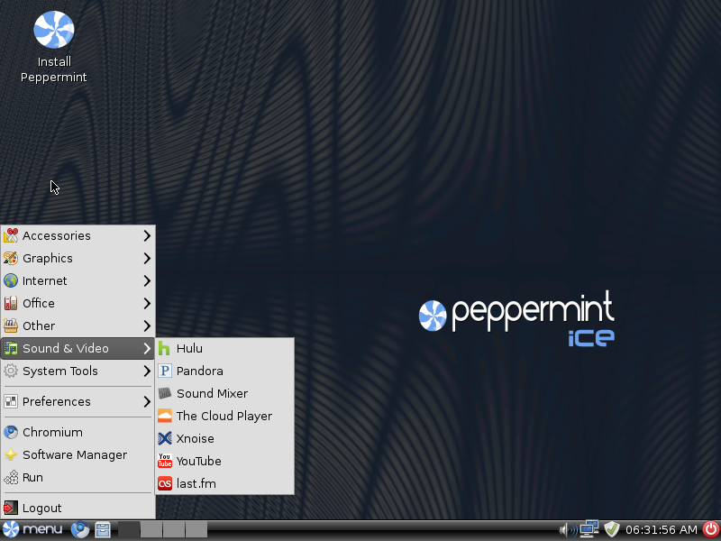Viewport: 721px width, 541px height.
Task: Open the network connection tray icon
Action: pyautogui.click(x=589, y=529)
